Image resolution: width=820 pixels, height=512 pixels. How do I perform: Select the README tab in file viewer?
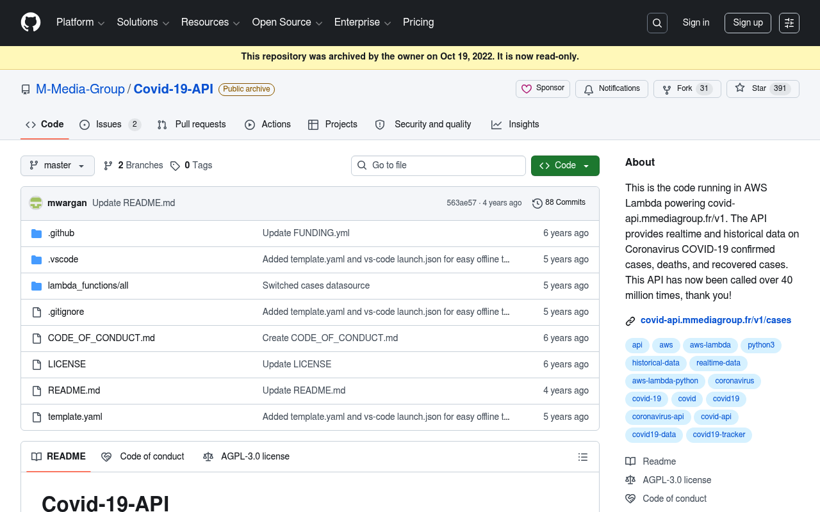58,457
